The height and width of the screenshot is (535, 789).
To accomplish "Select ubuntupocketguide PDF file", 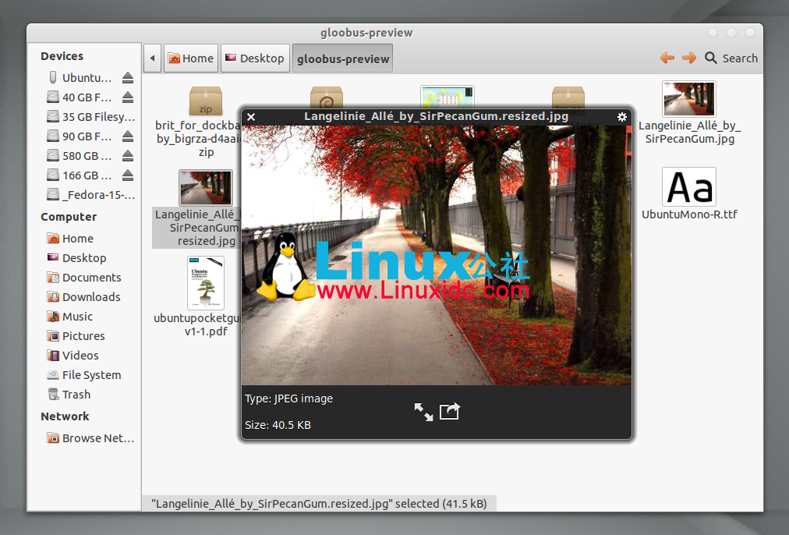I will coord(206,283).
